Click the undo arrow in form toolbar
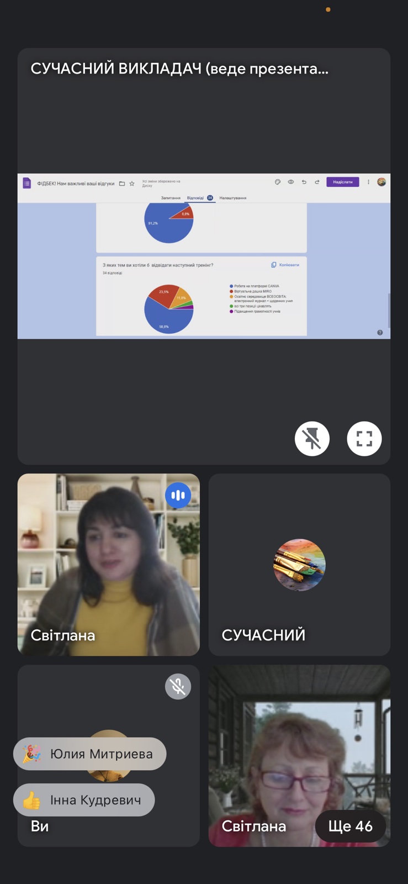The height and width of the screenshot is (884, 408). [x=304, y=182]
